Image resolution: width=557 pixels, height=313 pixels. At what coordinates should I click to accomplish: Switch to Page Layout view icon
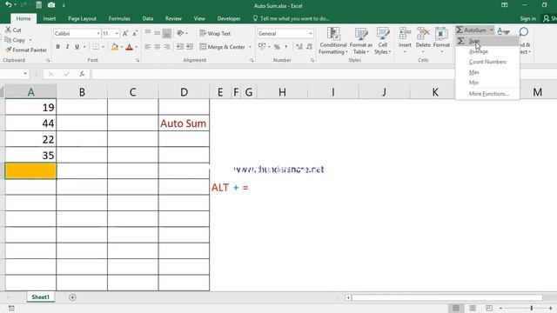tap(473, 308)
